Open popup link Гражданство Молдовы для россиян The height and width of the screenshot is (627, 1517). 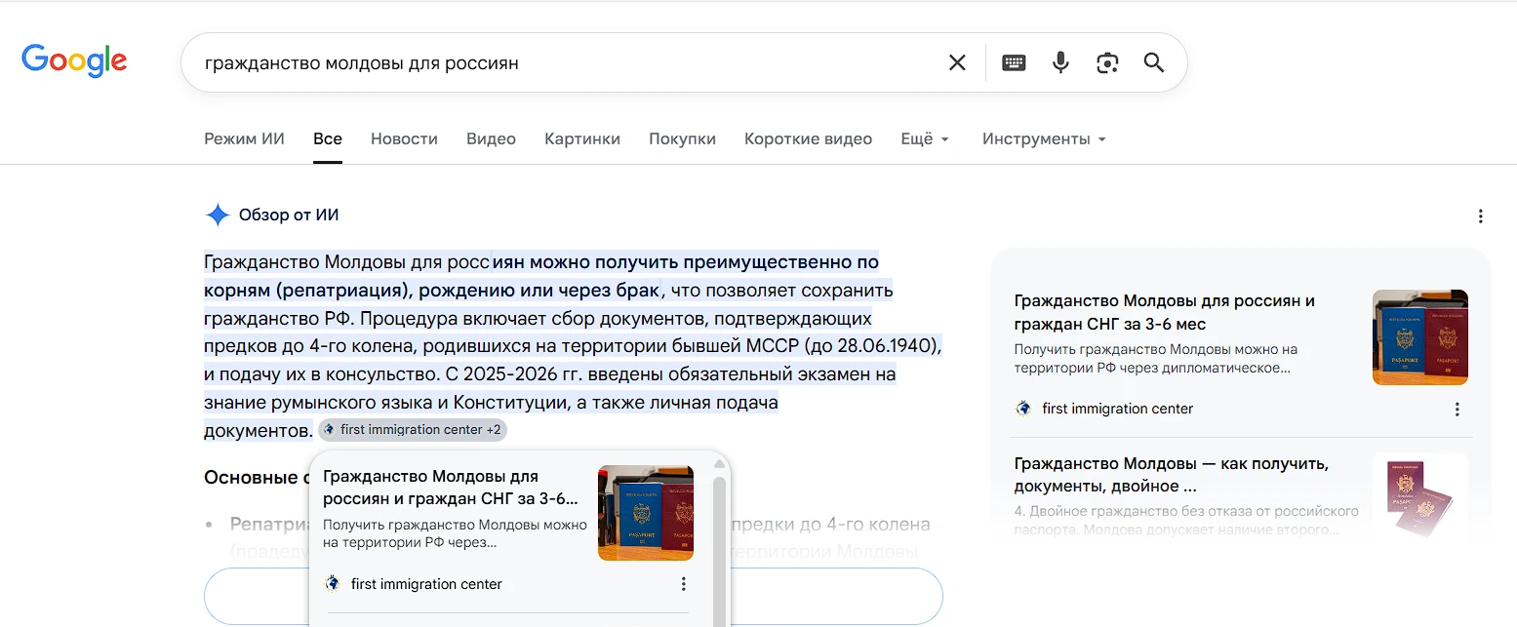click(451, 488)
